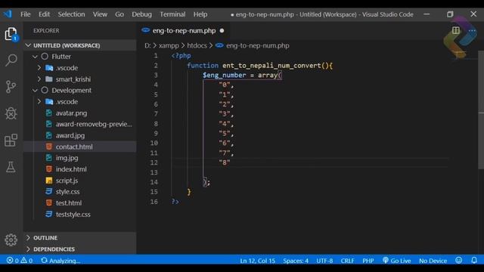Click the PHP file icon in breadcrumb

pyautogui.click(x=219, y=45)
